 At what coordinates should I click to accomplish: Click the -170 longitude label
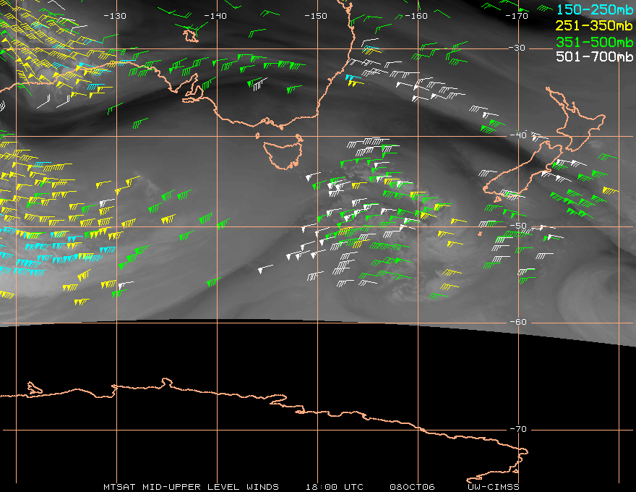click(x=517, y=16)
